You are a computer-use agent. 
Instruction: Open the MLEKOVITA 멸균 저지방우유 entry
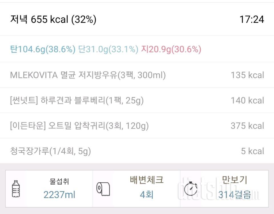[88, 75]
